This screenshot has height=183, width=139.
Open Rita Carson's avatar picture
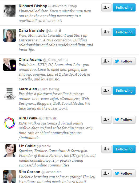click(10, 177)
